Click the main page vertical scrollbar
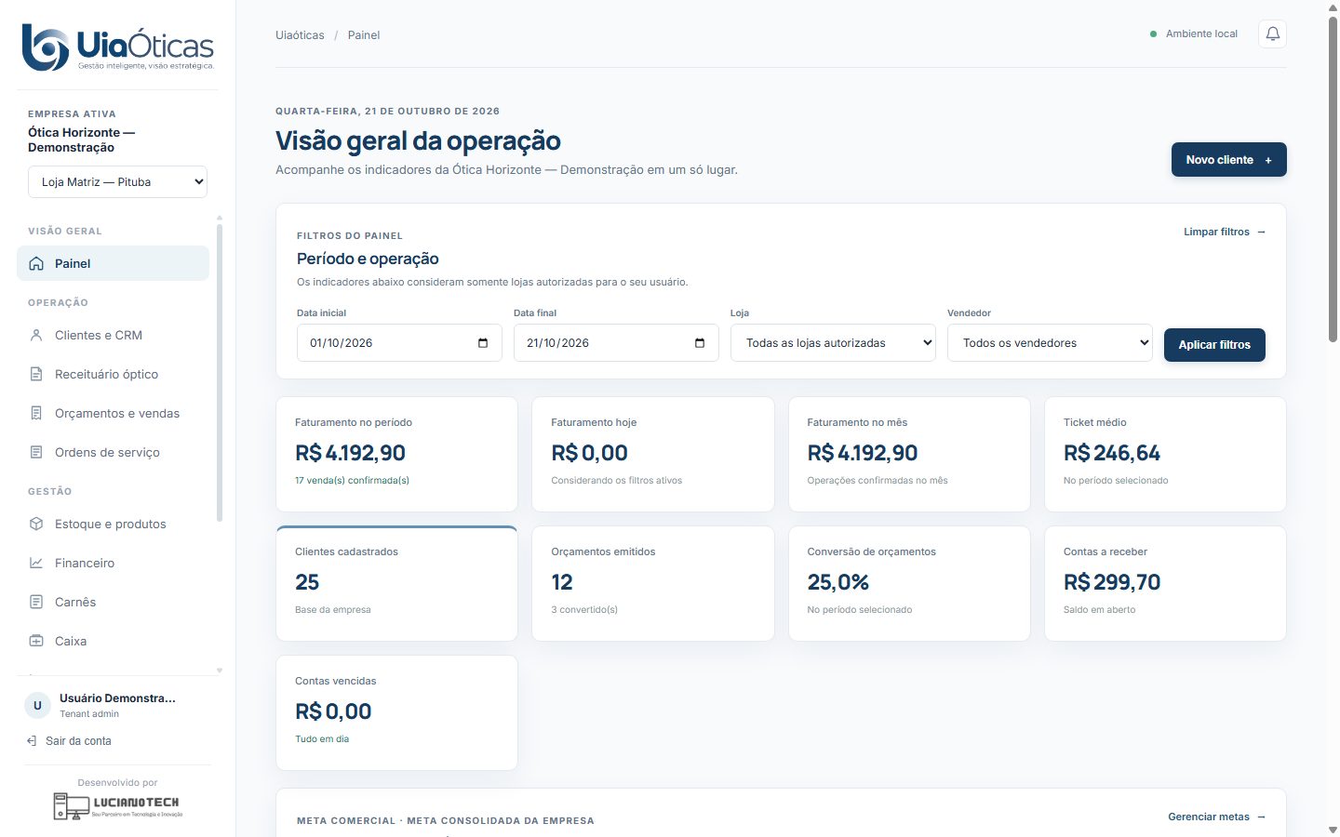The width and height of the screenshot is (1340, 837). [x=1333, y=179]
